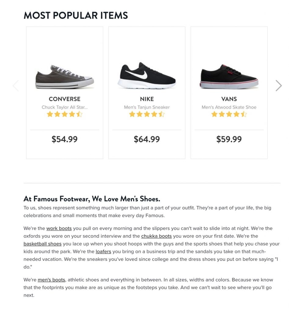The image size is (289, 313).
Task: Follow the basketball shoes link
Action: (x=42, y=244)
